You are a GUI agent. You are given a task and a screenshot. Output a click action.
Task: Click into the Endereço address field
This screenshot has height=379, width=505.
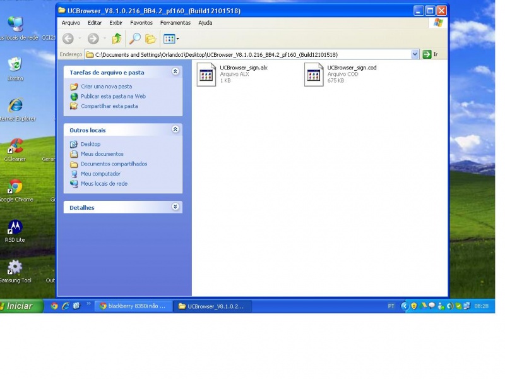click(x=248, y=54)
